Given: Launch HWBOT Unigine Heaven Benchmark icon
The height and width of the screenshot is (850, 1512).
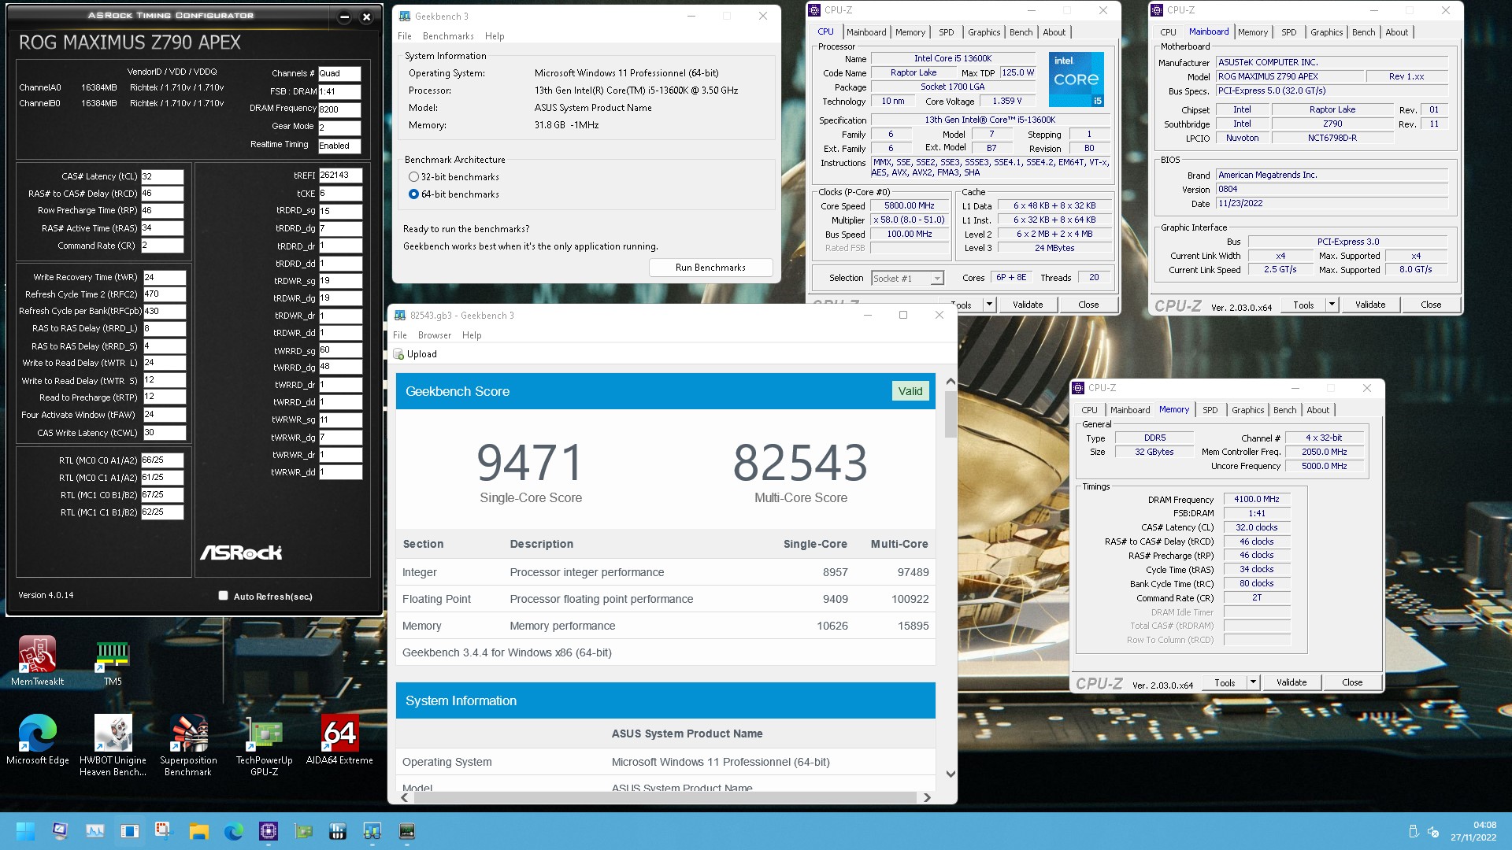Looking at the screenshot, I should coord(113,745).
